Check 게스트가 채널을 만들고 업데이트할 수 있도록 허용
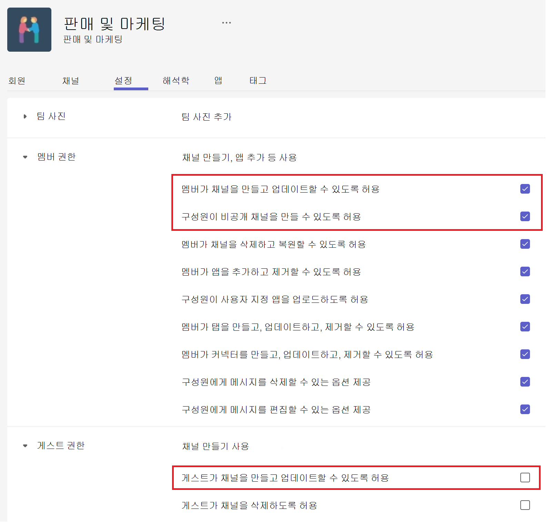551x523 pixels. [x=525, y=478]
